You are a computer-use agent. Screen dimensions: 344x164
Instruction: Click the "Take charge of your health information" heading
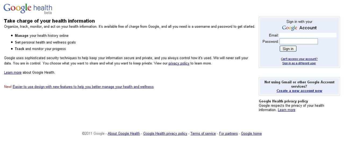pos(49,21)
